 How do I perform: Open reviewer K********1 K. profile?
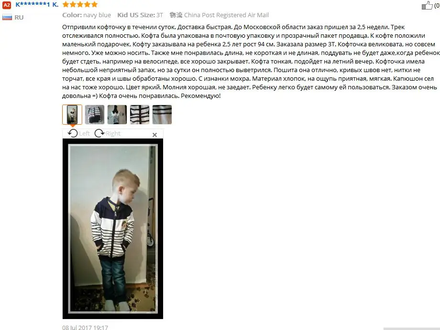pyautogui.click(x=37, y=4)
